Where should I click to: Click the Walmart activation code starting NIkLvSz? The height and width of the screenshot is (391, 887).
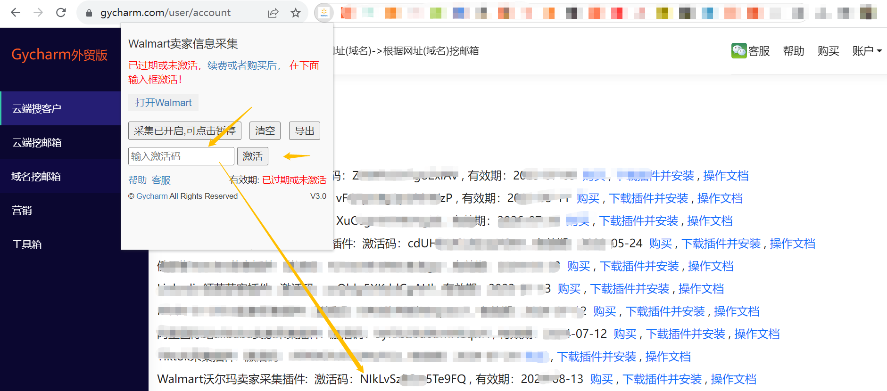413,379
